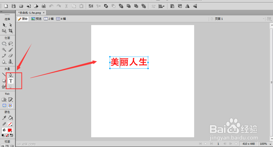Switch to the 原始 (Original) view
This screenshot has height=147, width=273.
tap(23, 19)
